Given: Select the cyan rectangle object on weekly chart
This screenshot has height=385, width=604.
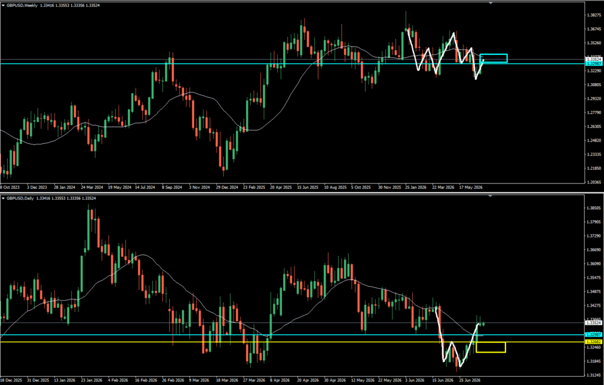Looking at the screenshot, I should pos(494,58).
